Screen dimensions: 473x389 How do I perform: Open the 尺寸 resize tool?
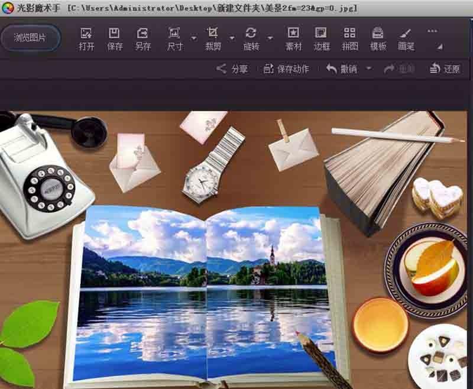pyautogui.click(x=174, y=35)
